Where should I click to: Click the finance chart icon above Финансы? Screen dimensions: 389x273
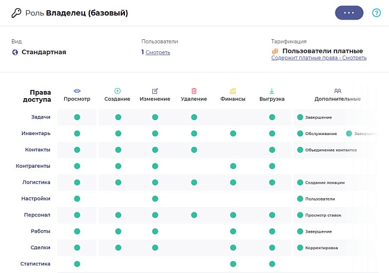point(233,91)
